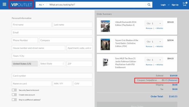This screenshot has width=189, height=107.
Task: Remove Rocksmith 2014 from the order
Action: (149, 28)
